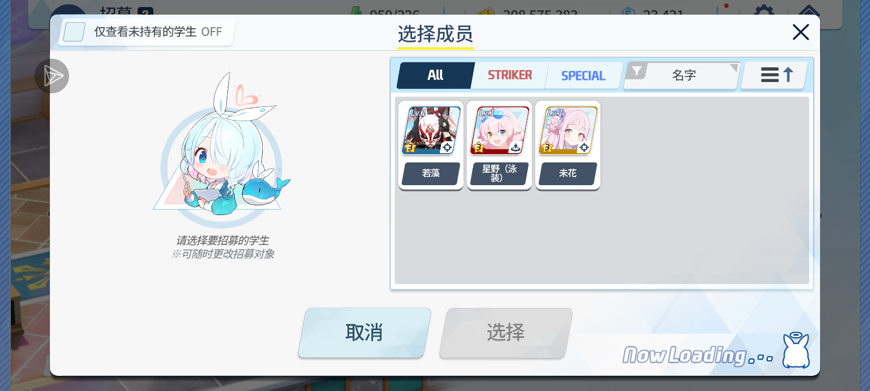Click the home icon at top right
870x391 pixels.
[x=809, y=11]
